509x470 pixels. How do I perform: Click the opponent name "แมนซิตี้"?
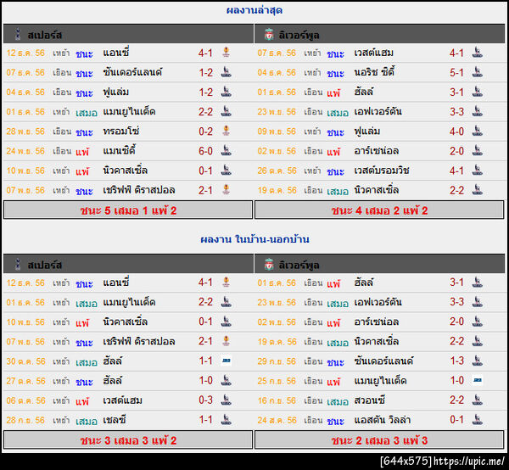[119, 151]
